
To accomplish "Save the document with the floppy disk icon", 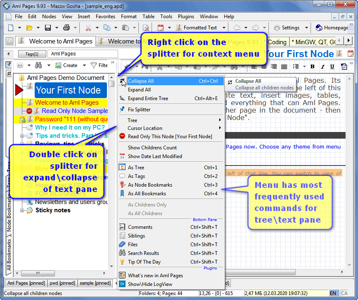I will click(48, 28).
